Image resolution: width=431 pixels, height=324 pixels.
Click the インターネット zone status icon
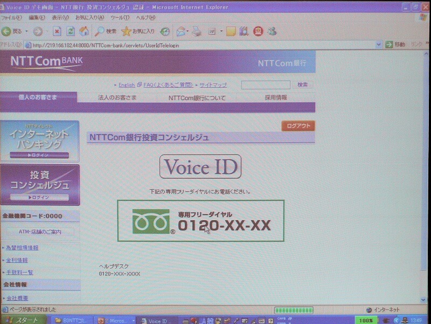pyautogui.click(x=369, y=310)
